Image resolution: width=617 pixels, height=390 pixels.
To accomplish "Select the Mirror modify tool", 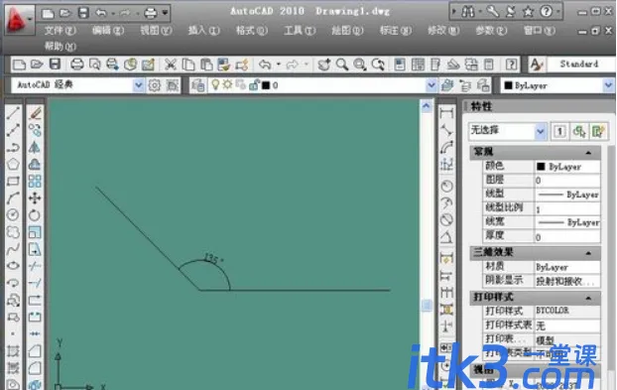I will pos(35,148).
